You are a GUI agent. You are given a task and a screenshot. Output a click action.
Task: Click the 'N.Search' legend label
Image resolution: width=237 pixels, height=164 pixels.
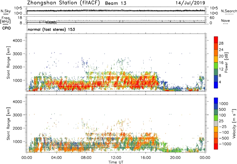click(x=229, y=11)
